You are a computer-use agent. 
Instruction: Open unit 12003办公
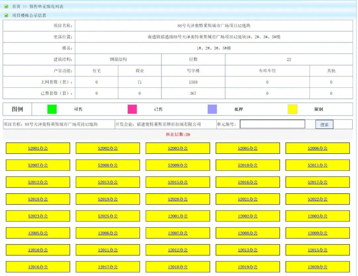[x=317, y=216]
